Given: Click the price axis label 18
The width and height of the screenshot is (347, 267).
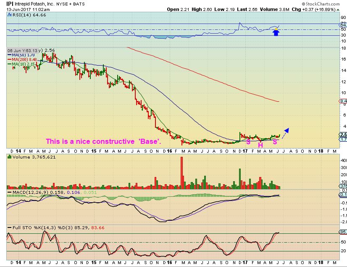Looking at the screenshot, I should [344, 48].
